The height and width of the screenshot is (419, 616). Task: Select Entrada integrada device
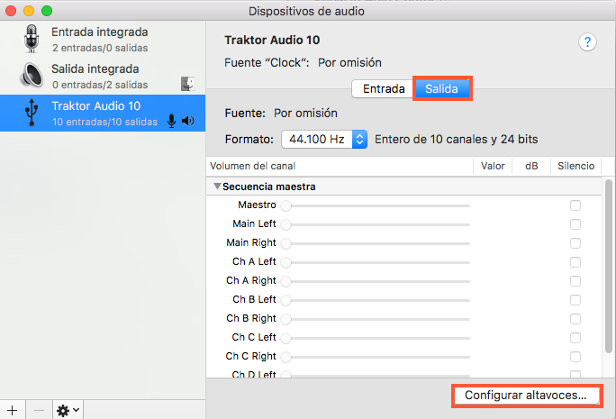click(103, 39)
